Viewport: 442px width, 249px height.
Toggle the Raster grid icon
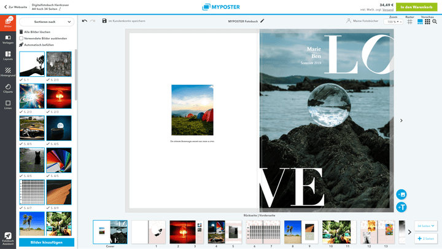click(x=410, y=22)
